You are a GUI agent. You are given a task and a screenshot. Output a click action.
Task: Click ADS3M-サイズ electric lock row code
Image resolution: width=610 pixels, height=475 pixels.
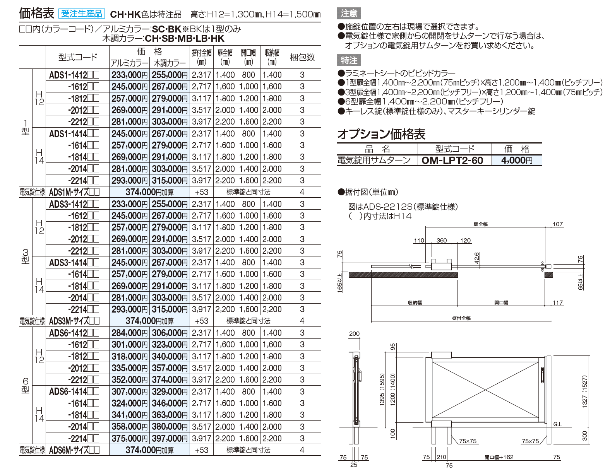[74, 321]
